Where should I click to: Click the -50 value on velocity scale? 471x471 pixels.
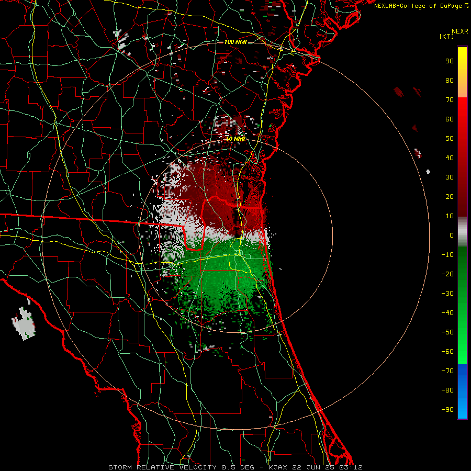(447, 332)
